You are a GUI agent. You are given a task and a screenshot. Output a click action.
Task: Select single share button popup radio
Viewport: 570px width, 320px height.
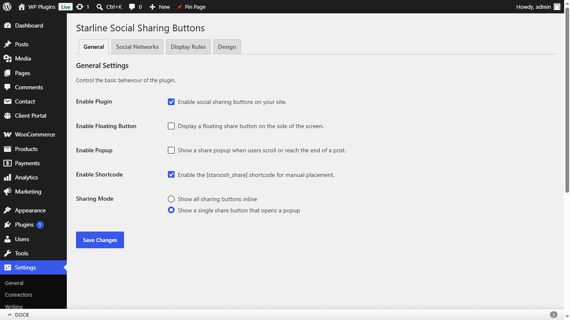click(171, 210)
